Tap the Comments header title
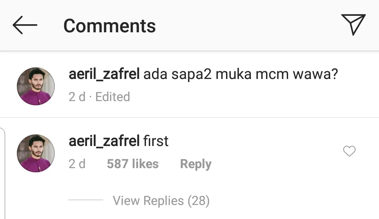Screen dimensions: 379x219 [x=109, y=26]
